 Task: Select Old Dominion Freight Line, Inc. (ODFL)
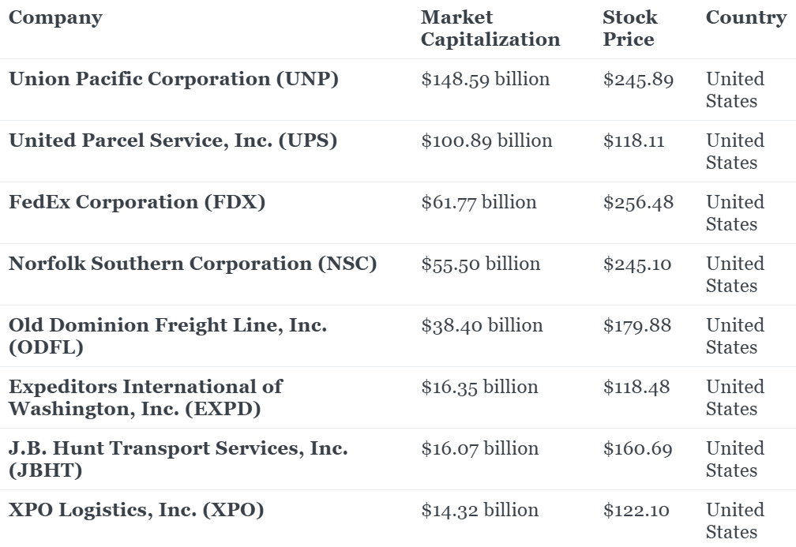pos(167,335)
